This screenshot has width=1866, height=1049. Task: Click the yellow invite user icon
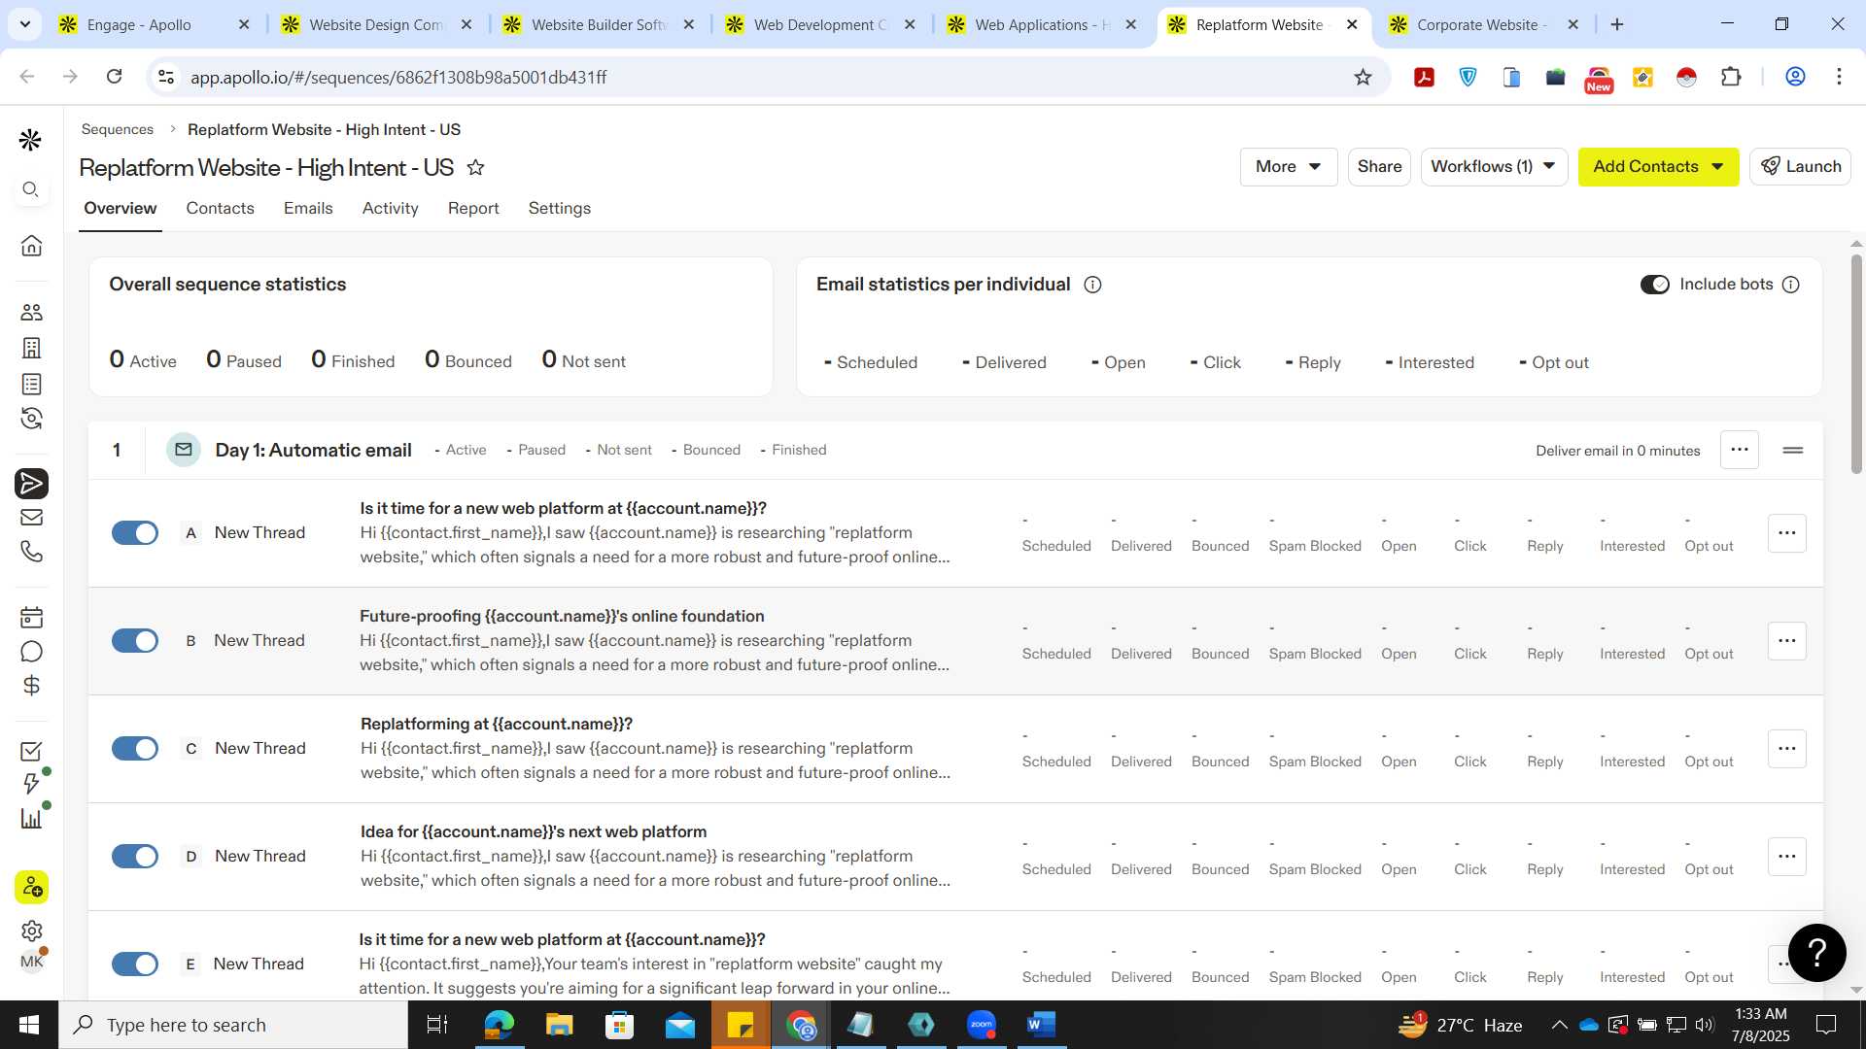click(x=31, y=887)
